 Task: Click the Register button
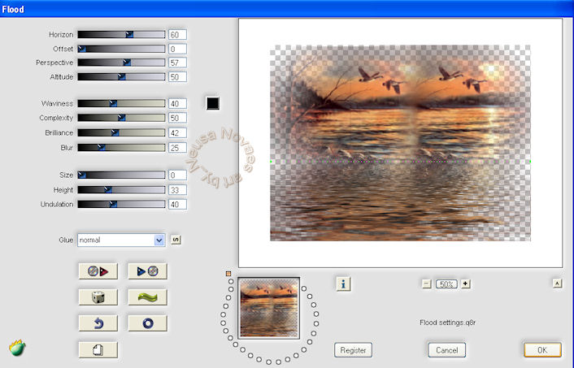353,350
